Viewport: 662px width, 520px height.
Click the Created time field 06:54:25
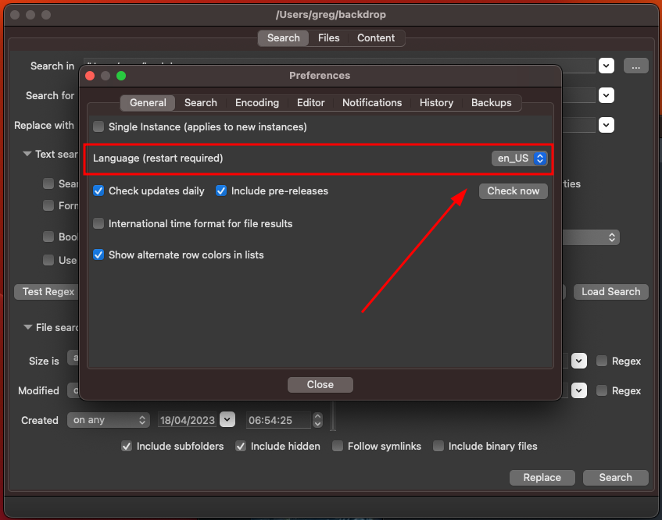coord(279,420)
